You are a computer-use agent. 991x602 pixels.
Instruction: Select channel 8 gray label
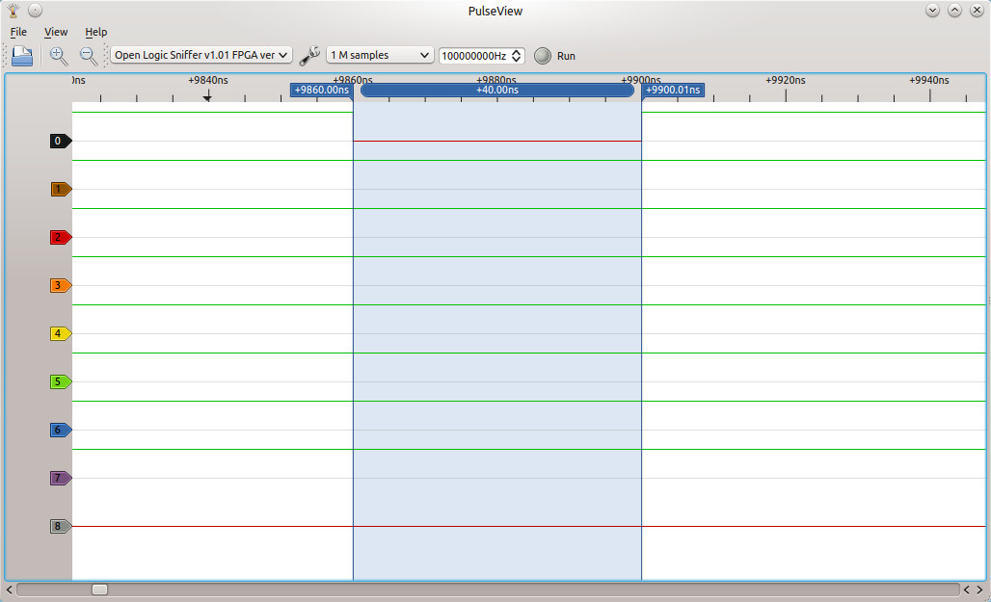[x=61, y=526]
